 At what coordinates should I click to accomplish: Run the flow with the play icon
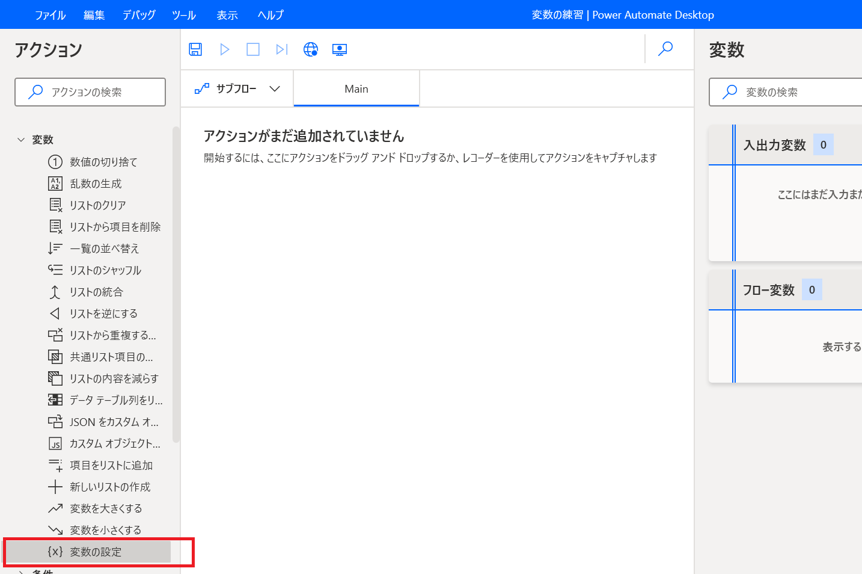click(225, 49)
